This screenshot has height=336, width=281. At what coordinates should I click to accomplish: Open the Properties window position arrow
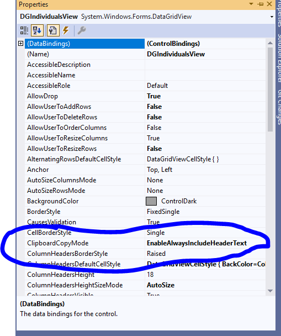coord(252,4)
